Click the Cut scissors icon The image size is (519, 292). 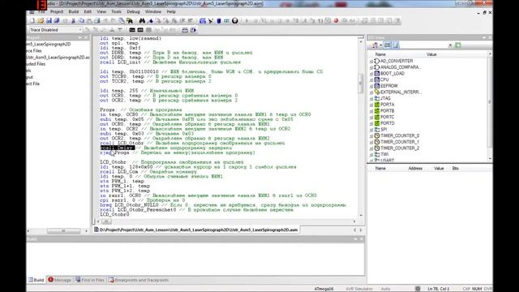(73, 20)
